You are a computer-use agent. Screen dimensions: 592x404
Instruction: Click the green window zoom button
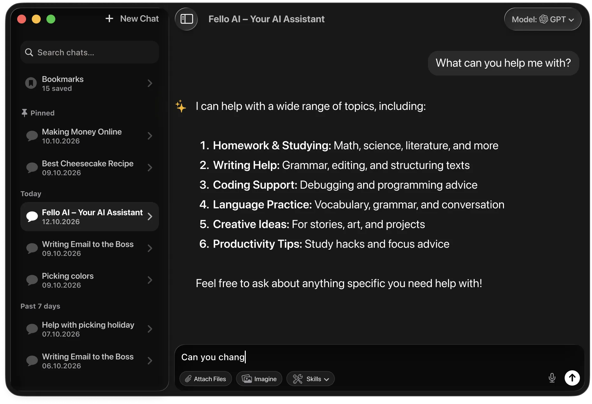tap(51, 19)
